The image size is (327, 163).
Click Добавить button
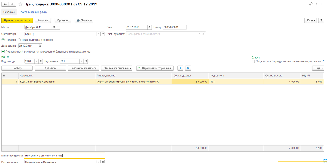(50, 68)
